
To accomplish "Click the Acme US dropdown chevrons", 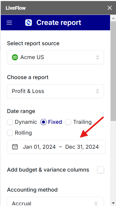I will pyautogui.click(x=97, y=57).
